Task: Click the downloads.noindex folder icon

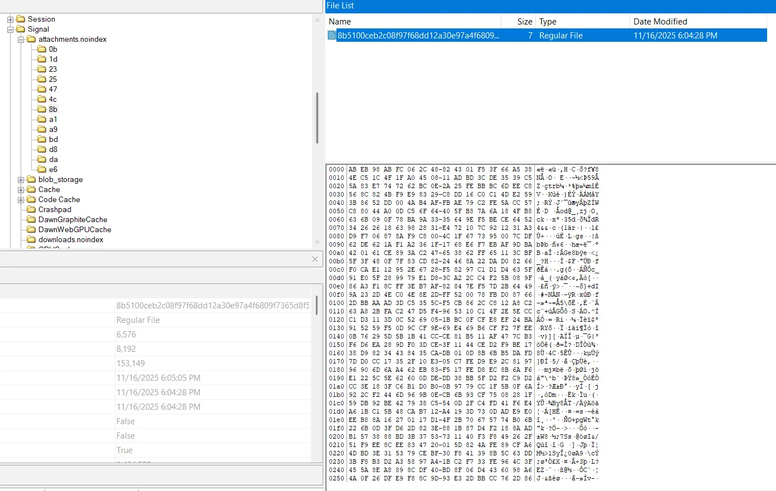Action: coord(31,240)
